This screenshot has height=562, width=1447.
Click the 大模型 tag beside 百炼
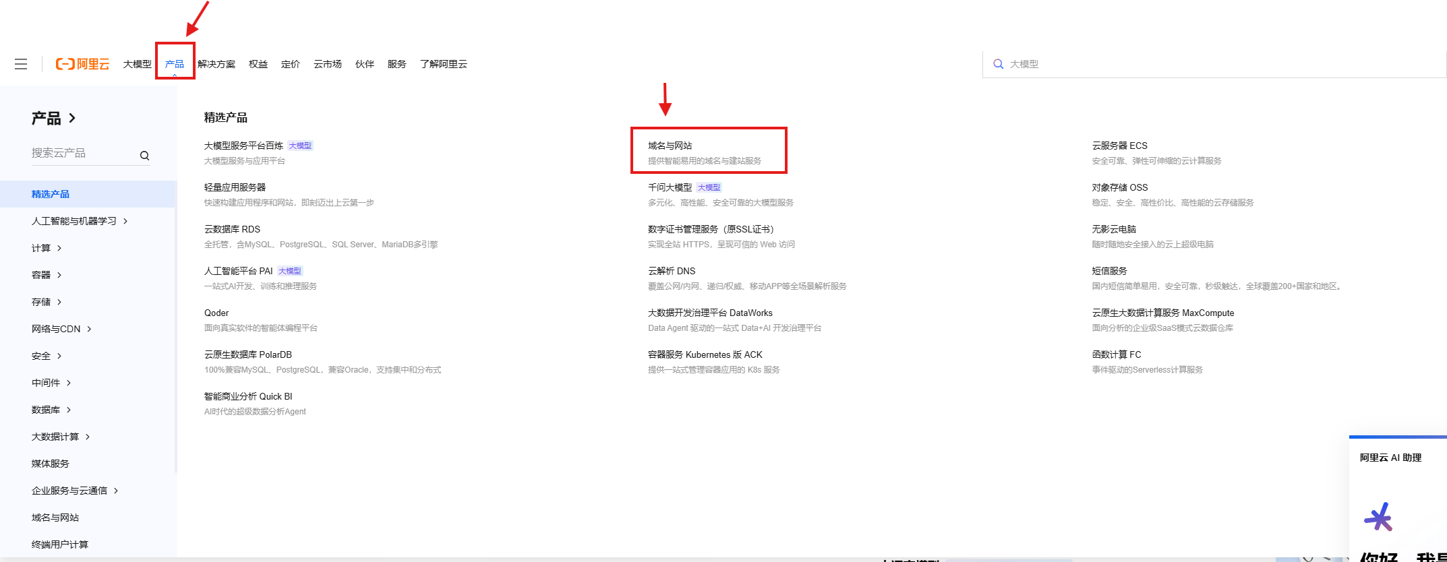300,146
